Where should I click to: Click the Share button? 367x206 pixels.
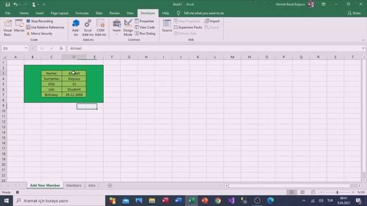point(354,13)
